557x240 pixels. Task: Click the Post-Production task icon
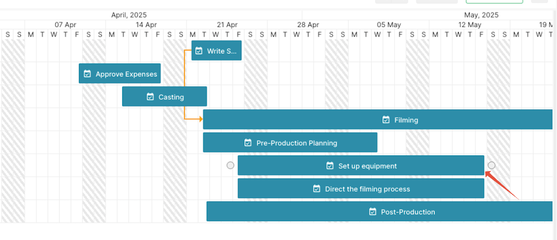pyautogui.click(x=373, y=212)
